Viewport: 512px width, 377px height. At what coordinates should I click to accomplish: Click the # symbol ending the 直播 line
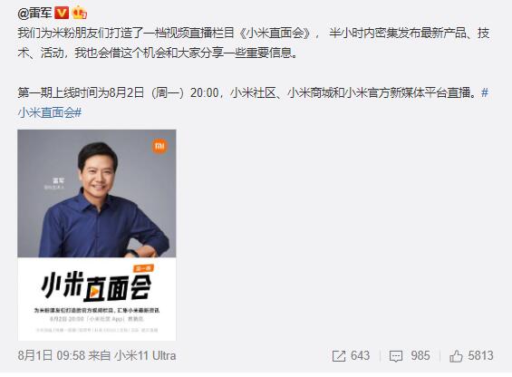click(x=485, y=92)
